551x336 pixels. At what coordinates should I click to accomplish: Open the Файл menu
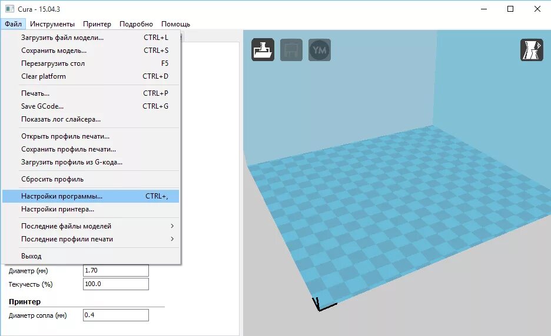tap(13, 24)
